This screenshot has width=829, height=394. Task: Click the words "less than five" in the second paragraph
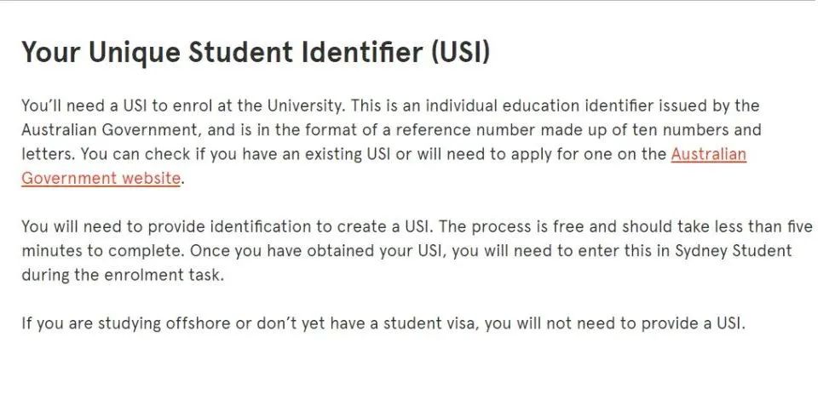[x=757, y=226]
